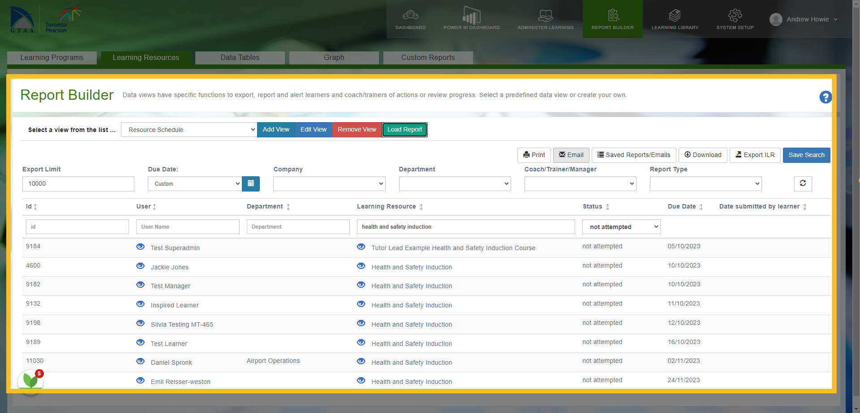View user Emil Reisser-weston eye icon

140,380
